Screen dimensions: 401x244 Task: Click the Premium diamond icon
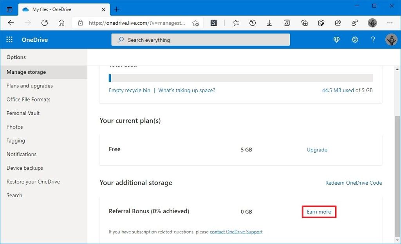tap(336, 39)
